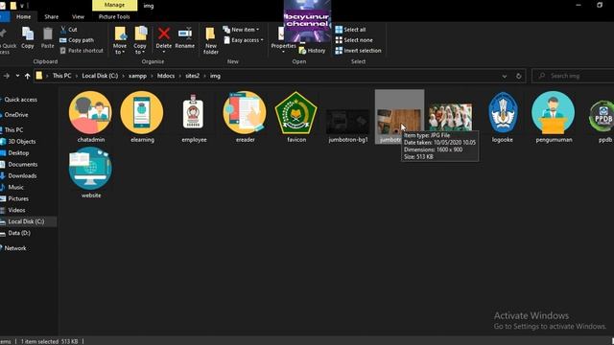
Task: Select the logooke image file
Action: click(x=503, y=117)
